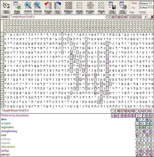Image resolution: width=154 pixels, height=157 pixels.
Task: Select row header 17 of the matrix
Action: coord(2,106)
